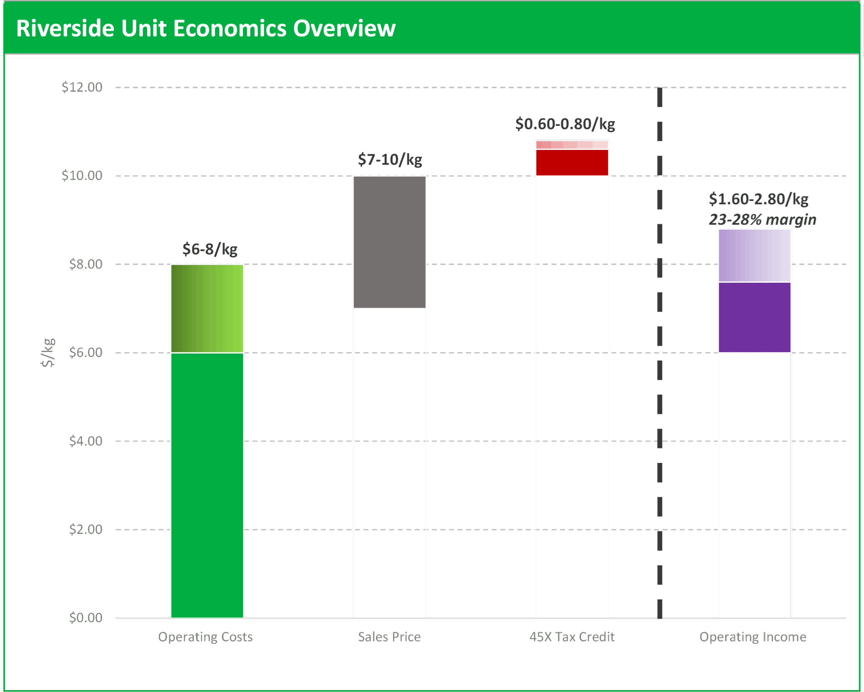Click the $0.60-0.80/kg data label

pyautogui.click(x=565, y=124)
